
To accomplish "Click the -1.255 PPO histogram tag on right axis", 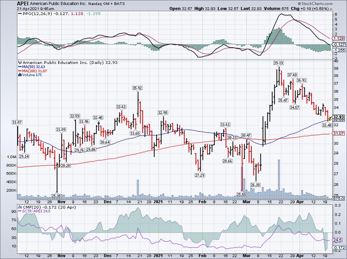I will 339,50.
